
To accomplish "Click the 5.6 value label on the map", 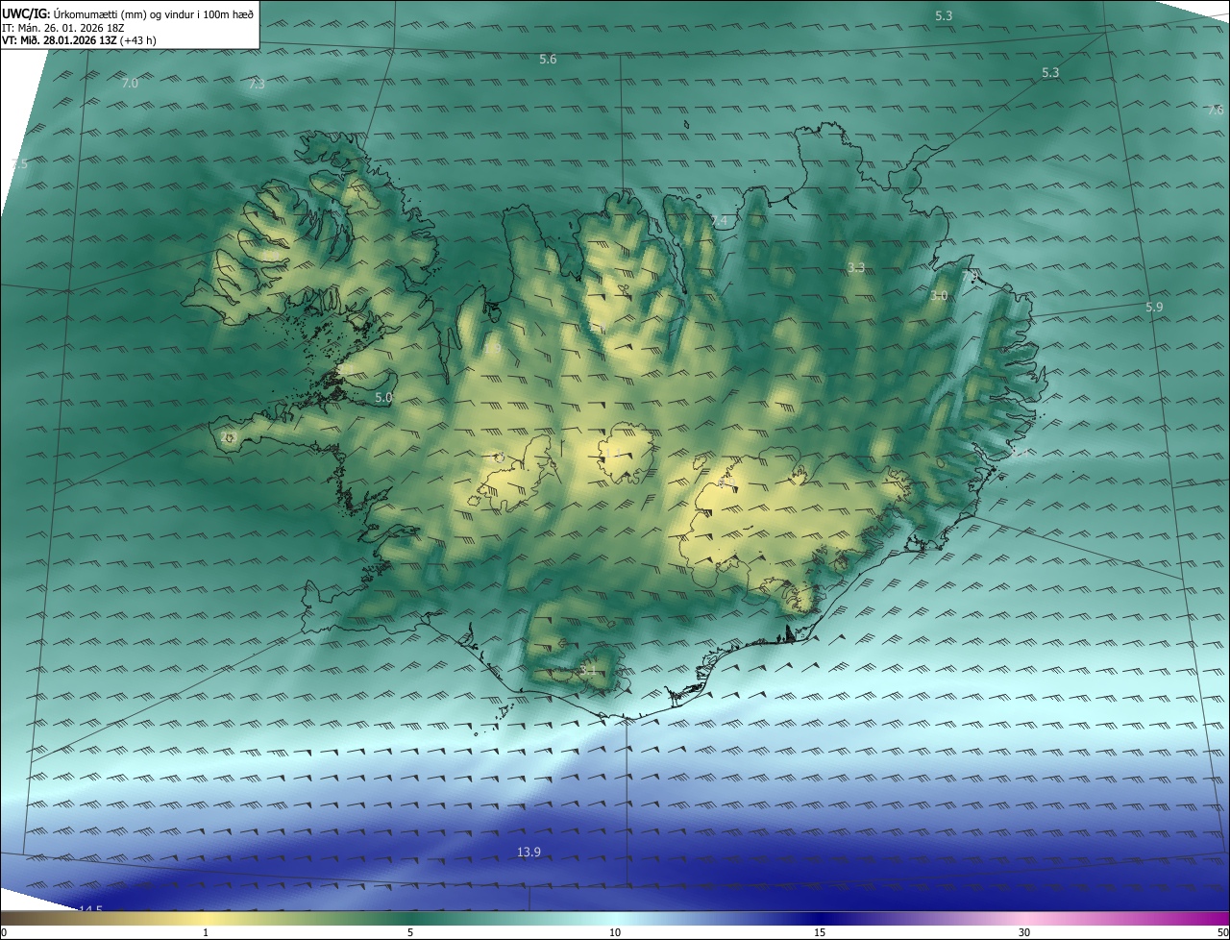I will point(548,60).
